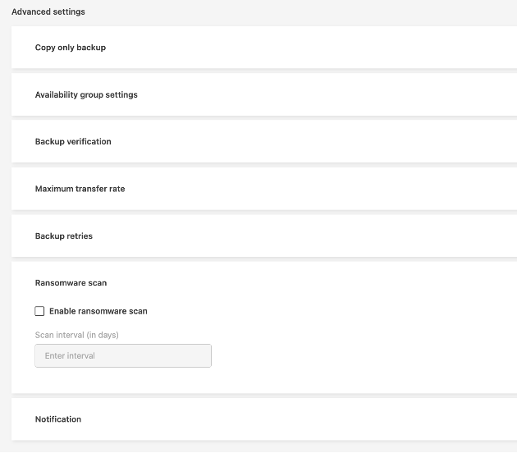Click the Advanced settings heading
The image size is (517, 453).
pyautogui.click(x=48, y=12)
